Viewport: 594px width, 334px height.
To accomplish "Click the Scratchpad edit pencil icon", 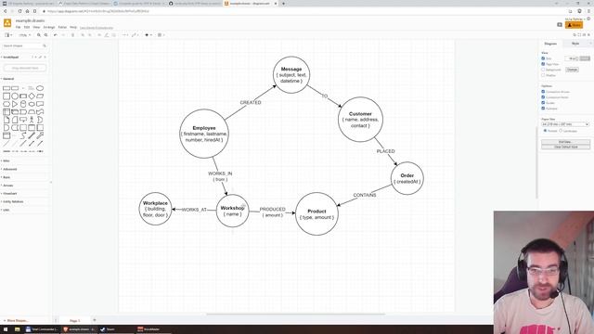I will pyautogui.click(x=41, y=58).
